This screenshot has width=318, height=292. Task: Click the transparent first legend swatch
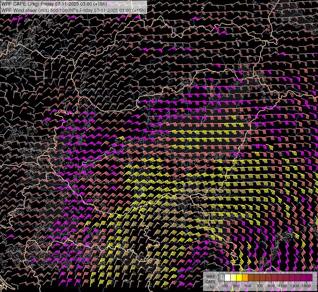click(222, 277)
